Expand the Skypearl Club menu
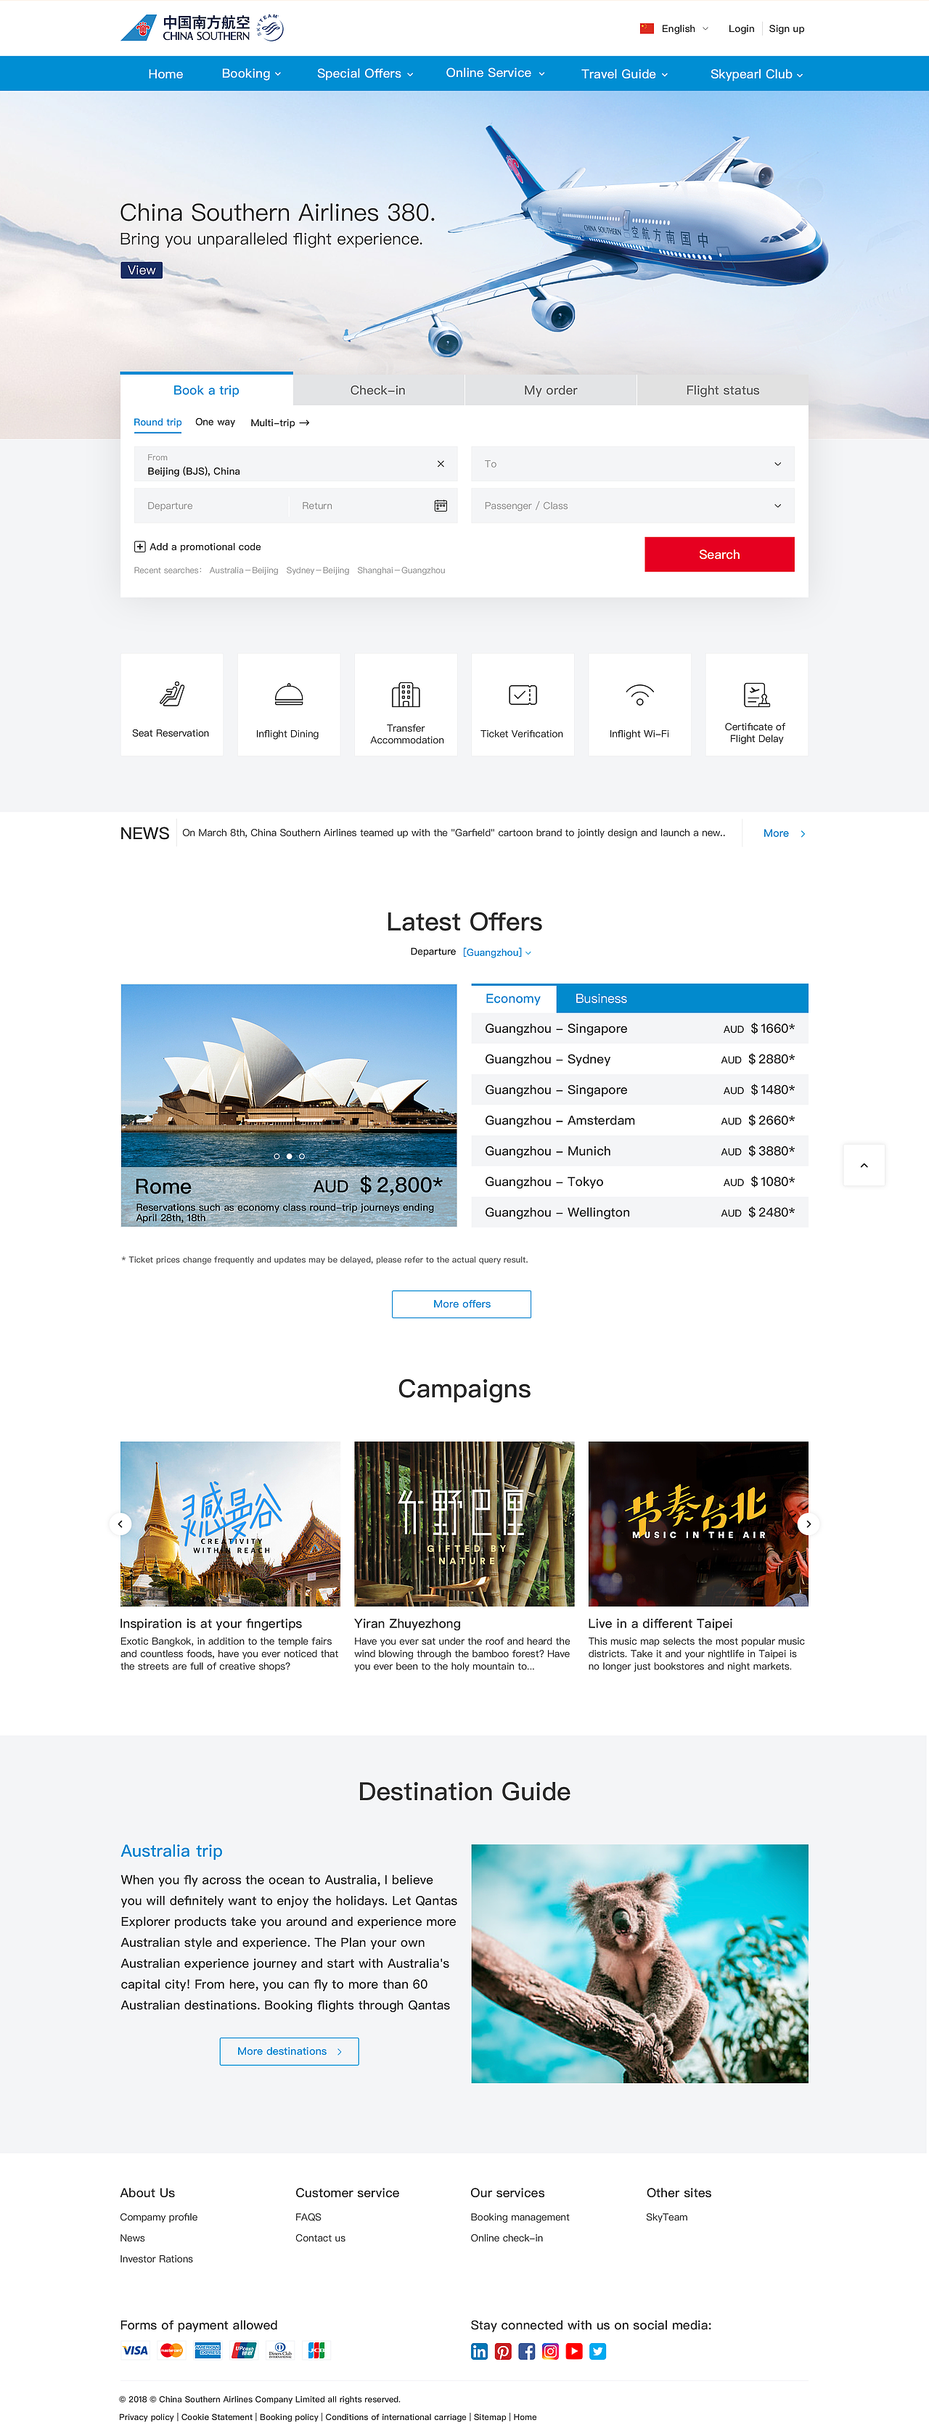The image size is (929, 2436). pyautogui.click(x=757, y=74)
